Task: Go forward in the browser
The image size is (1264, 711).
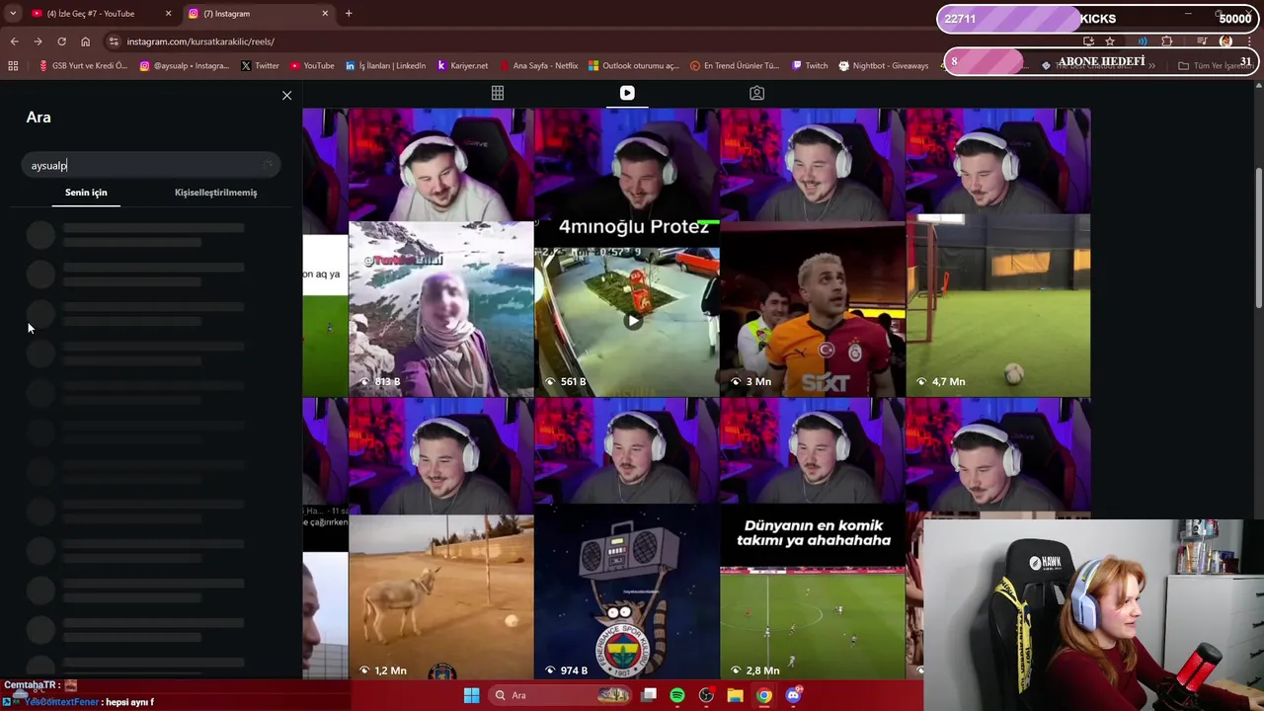Action: 38,41
